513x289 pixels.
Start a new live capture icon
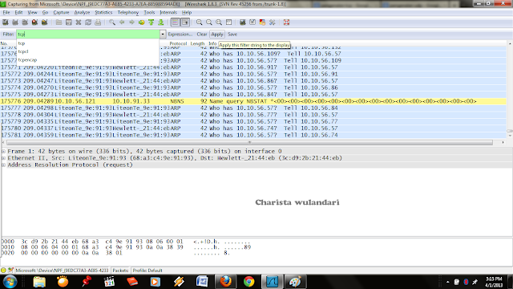tap(25, 22)
